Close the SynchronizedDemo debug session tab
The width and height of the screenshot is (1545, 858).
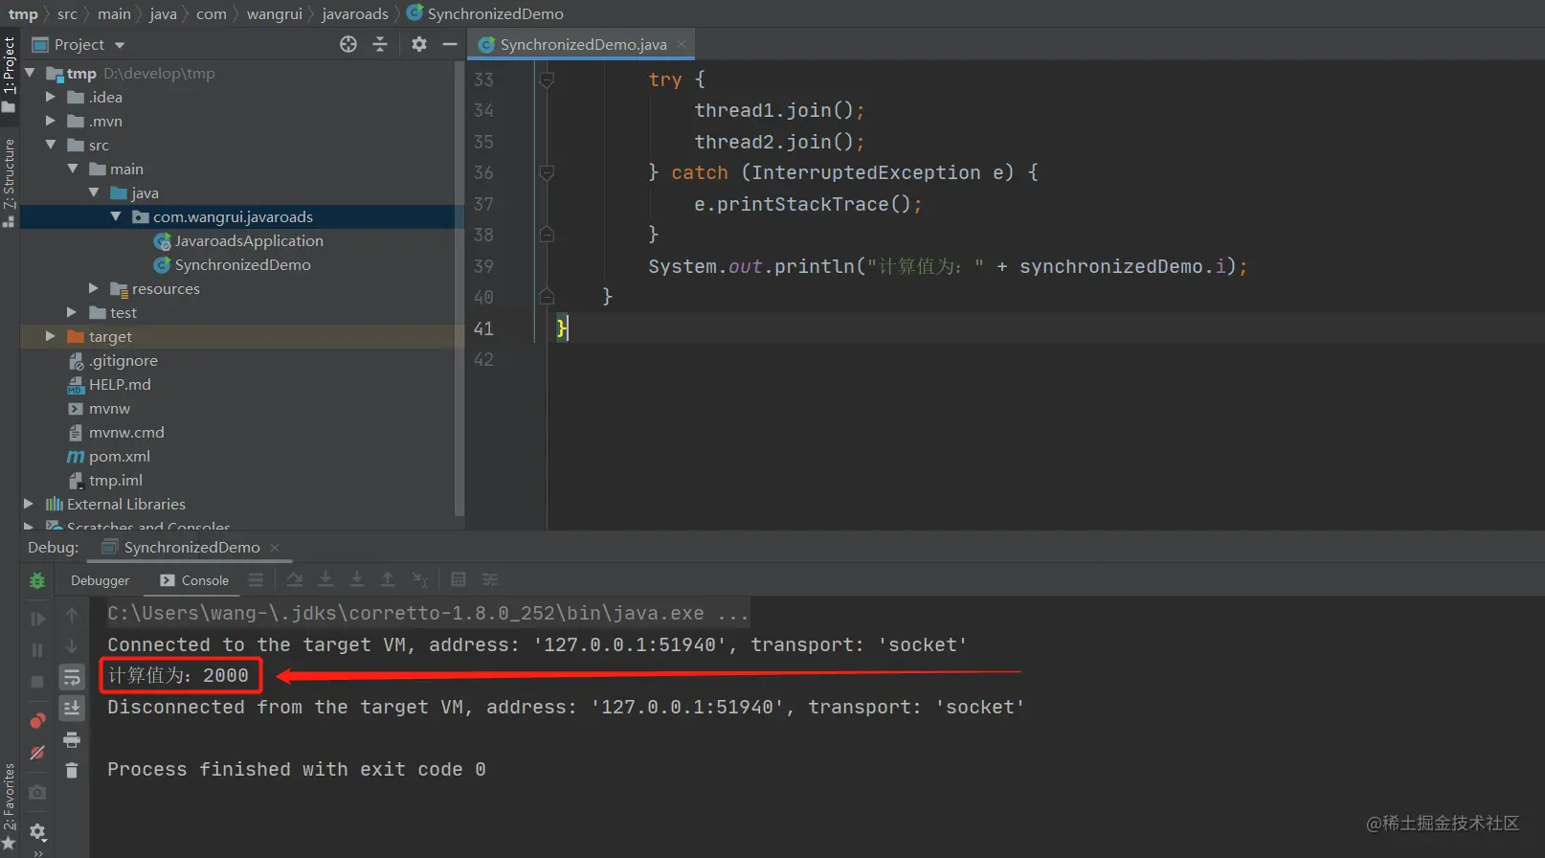(275, 548)
